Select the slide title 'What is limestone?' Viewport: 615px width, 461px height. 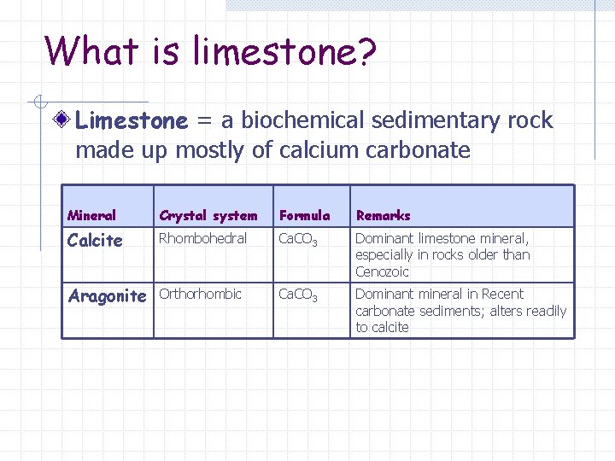pyautogui.click(x=211, y=50)
